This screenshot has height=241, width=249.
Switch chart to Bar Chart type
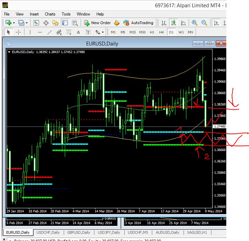tap(164, 23)
